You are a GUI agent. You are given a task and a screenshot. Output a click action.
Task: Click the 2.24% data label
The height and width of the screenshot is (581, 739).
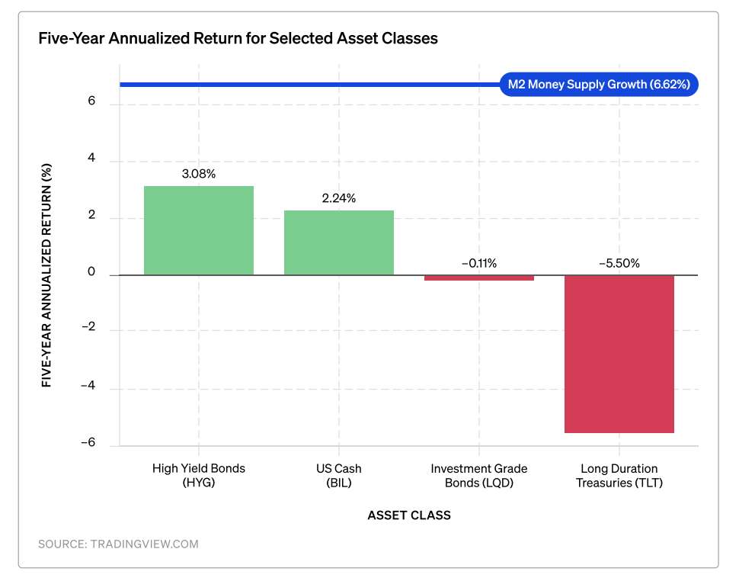click(x=339, y=198)
